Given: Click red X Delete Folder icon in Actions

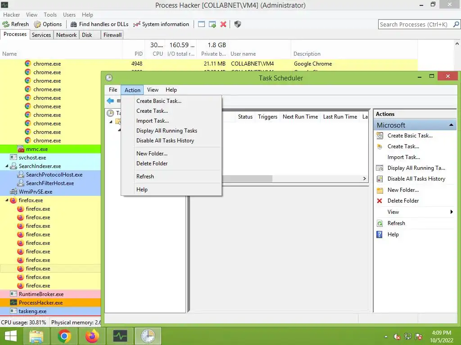Looking at the screenshot, I should 380,201.
